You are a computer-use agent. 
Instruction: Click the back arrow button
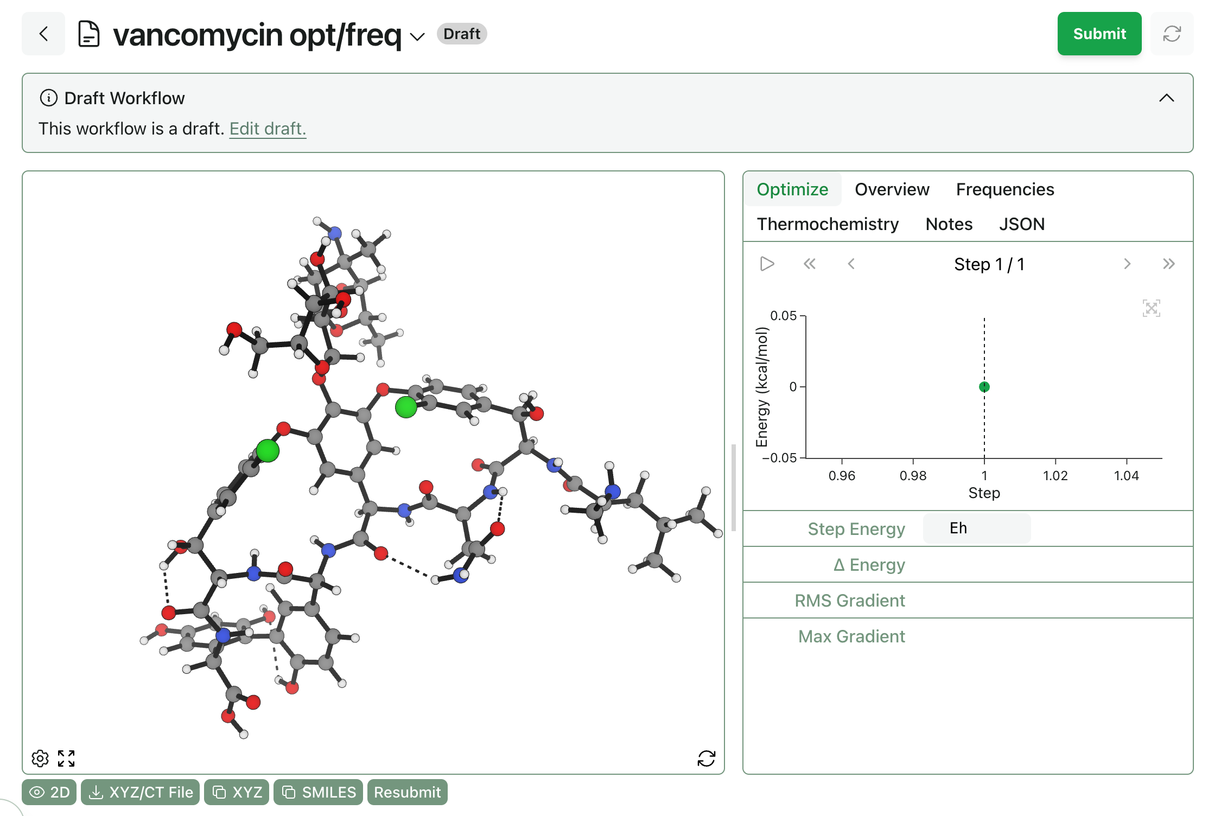[43, 34]
